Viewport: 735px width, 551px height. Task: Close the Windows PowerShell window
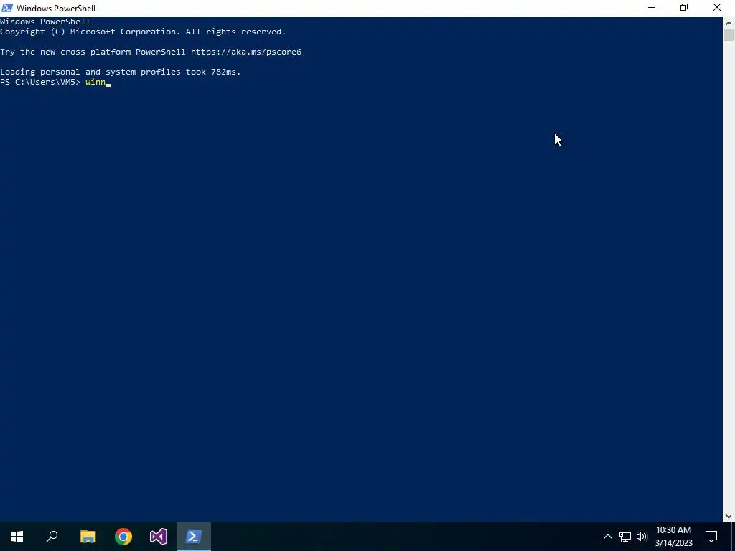pyautogui.click(x=717, y=8)
